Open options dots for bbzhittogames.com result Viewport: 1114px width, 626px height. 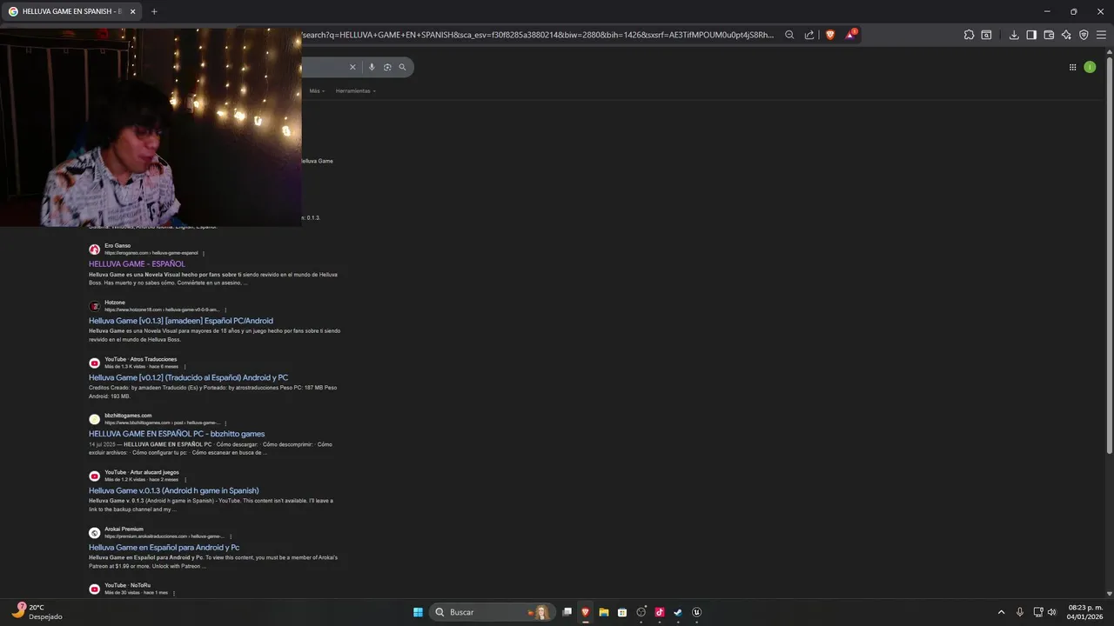pyautogui.click(x=225, y=423)
